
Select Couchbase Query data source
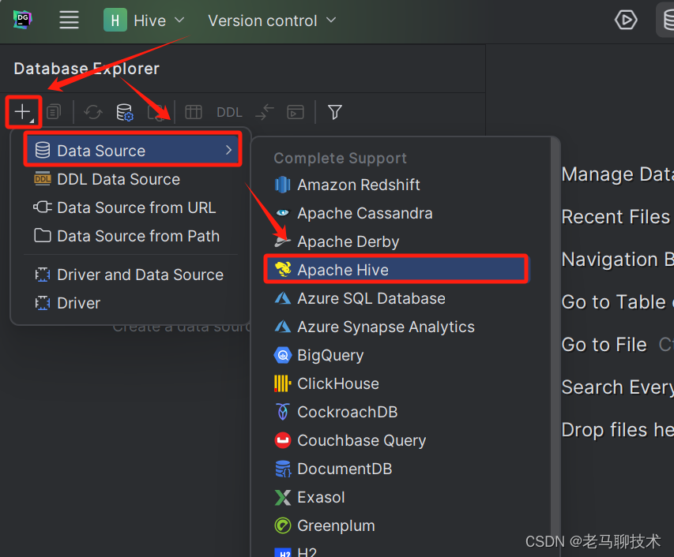397,440
